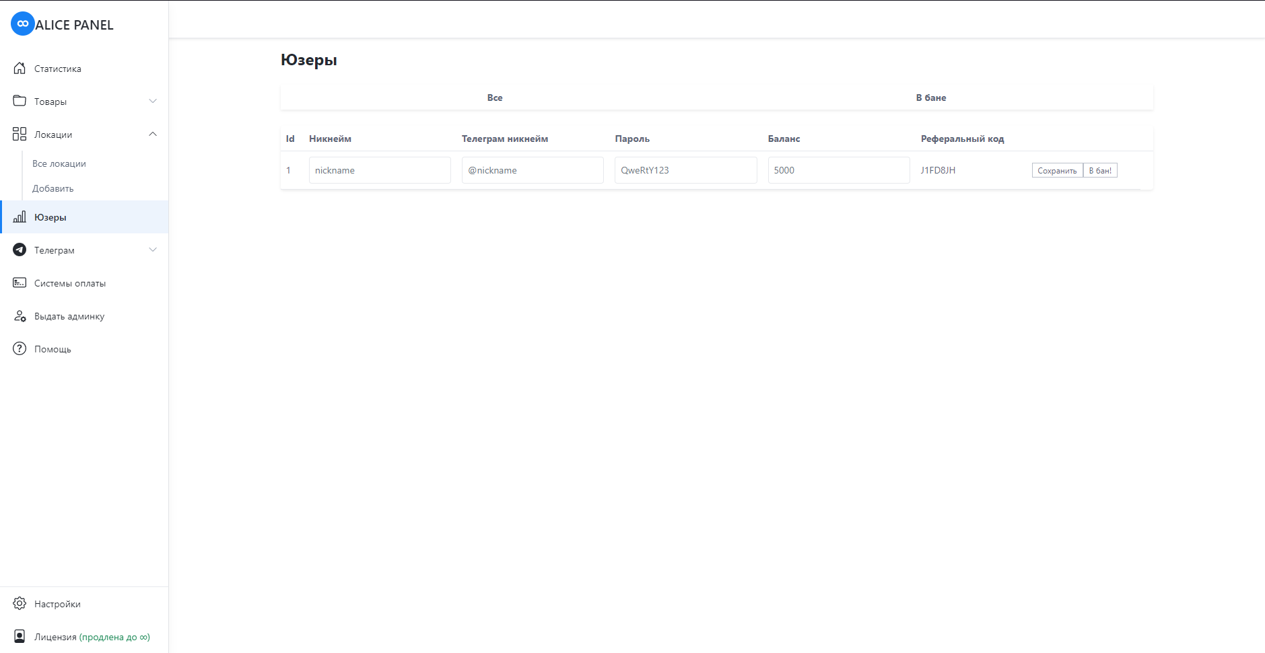
Task: Click the Telegram plane icon in sidebar
Action: (20, 249)
